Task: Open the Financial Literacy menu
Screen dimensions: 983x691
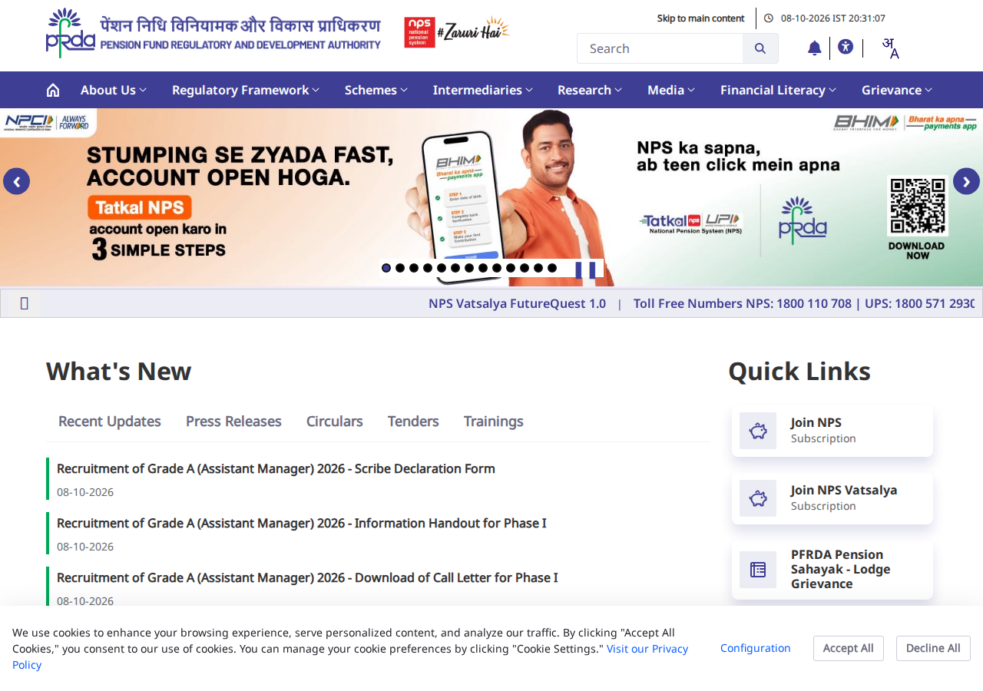Action: [x=779, y=90]
